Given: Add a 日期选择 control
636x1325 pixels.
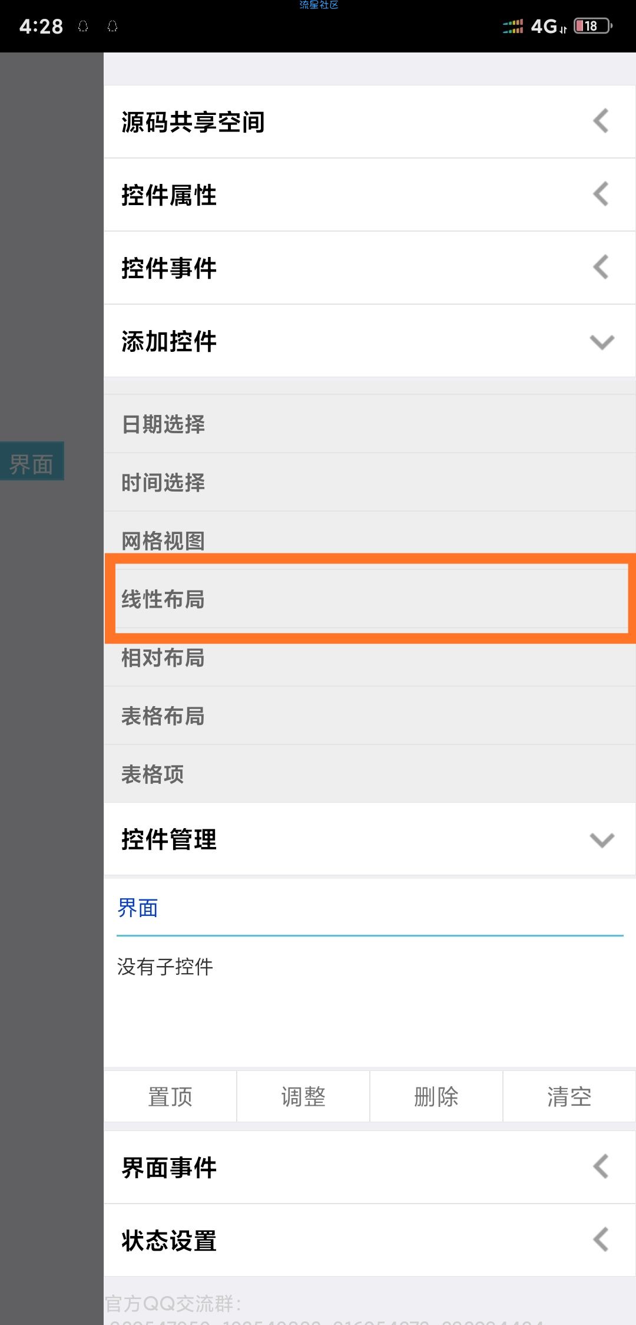Looking at the screenshot, I should (x=163, y=424).
